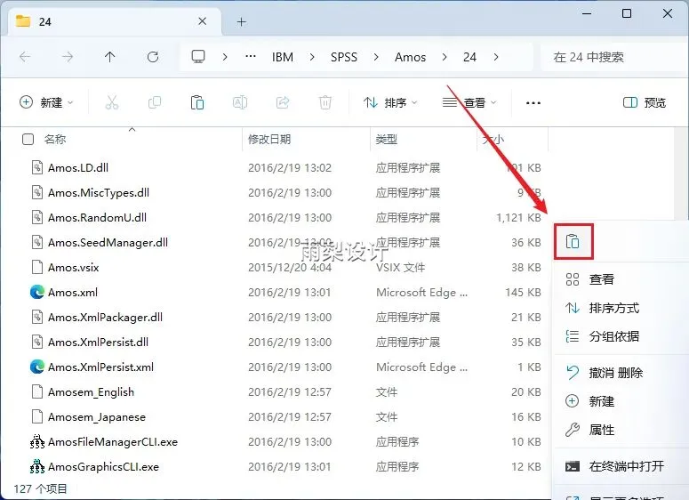
Task: Click the Paste clipboard icon in the toolbar
Action: pyautogui.click(x=196, y=102)
